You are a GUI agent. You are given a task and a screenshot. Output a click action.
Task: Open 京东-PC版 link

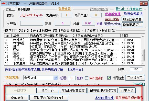(112, 19)
